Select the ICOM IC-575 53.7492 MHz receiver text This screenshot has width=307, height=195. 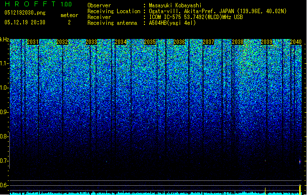coord(196,17)
